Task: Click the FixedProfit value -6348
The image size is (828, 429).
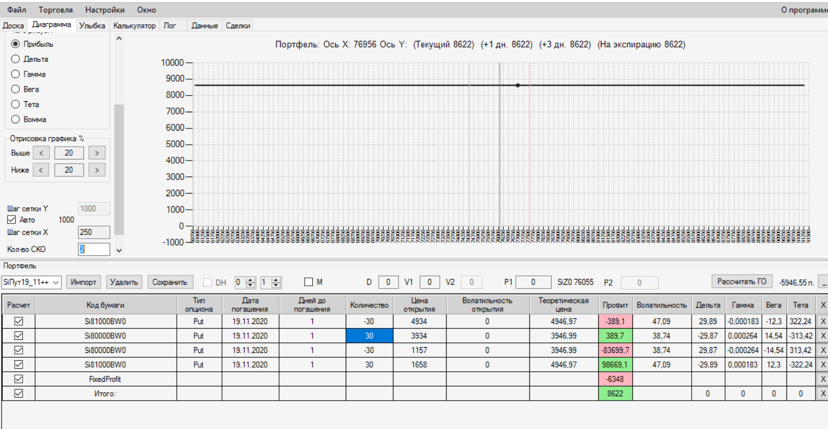Action: pos(615,379)
